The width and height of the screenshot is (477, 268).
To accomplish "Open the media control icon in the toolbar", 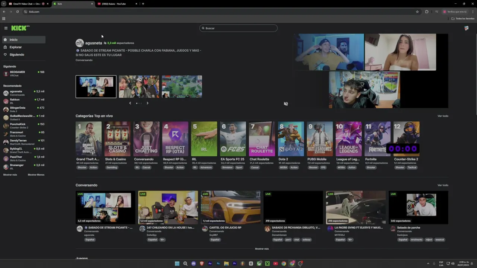I will [436, 12].
